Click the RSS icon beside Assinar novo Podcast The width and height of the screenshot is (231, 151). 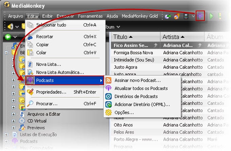click(108, 80)
